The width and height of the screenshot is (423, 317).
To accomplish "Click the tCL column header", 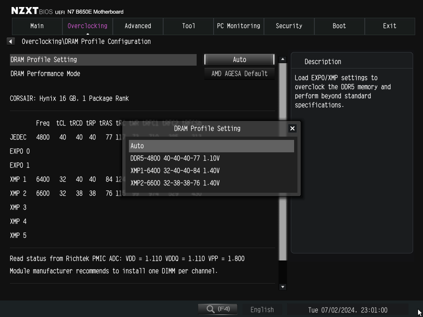I will pyautogui.click(x=61, y=123).
